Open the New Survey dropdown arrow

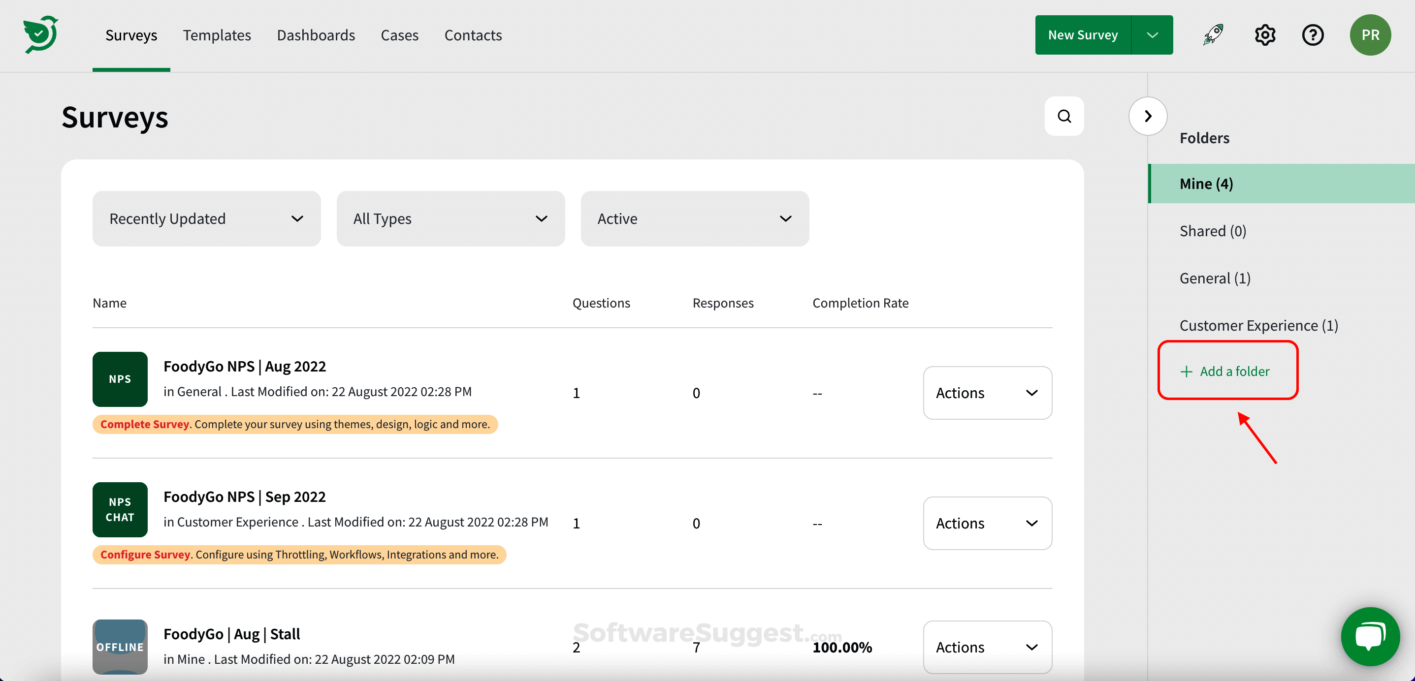tap(1152, 34)
